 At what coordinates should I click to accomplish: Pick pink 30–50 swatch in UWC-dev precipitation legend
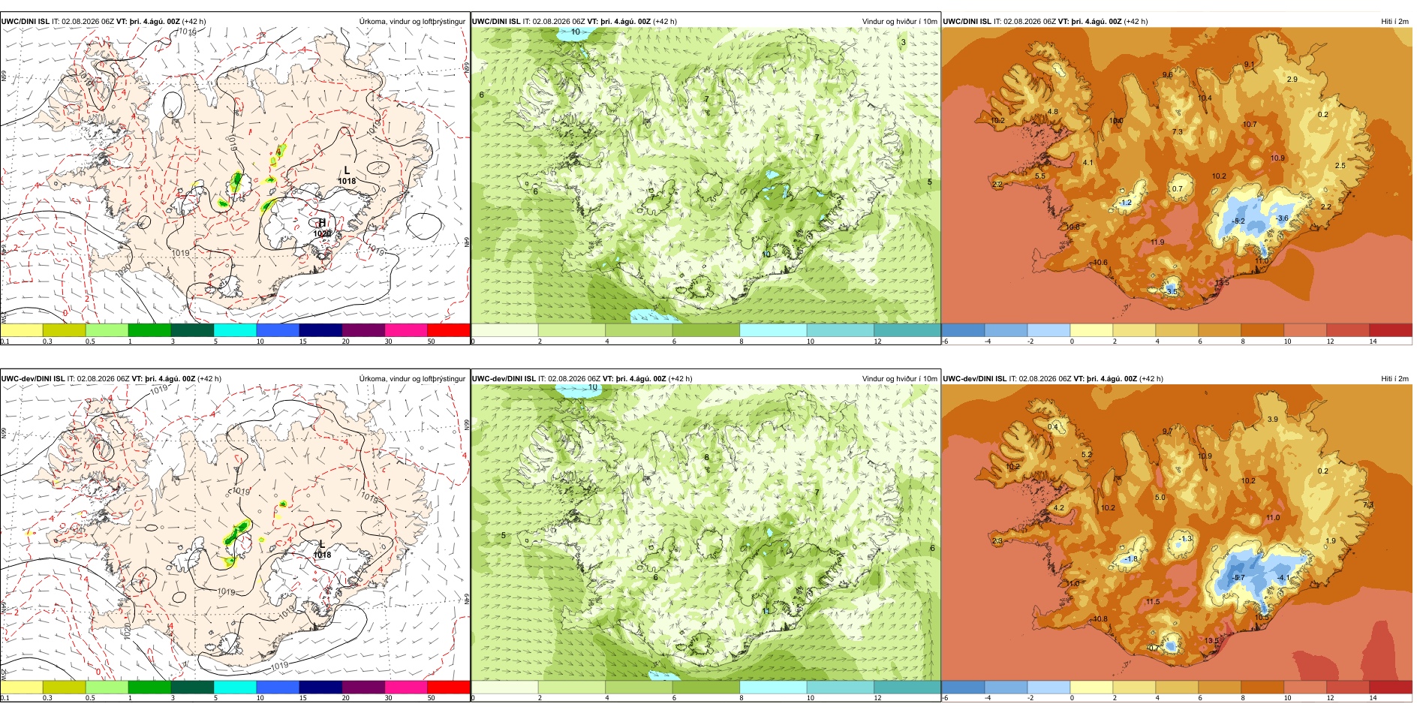(406, 687)
